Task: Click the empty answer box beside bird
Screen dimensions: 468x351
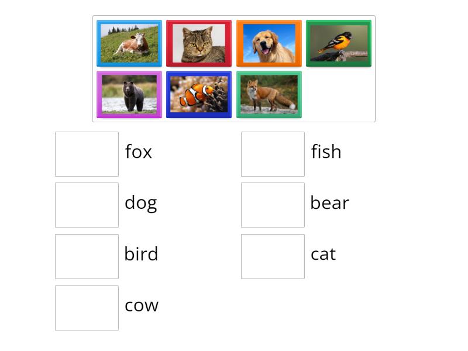Action: tap(87, 256)
